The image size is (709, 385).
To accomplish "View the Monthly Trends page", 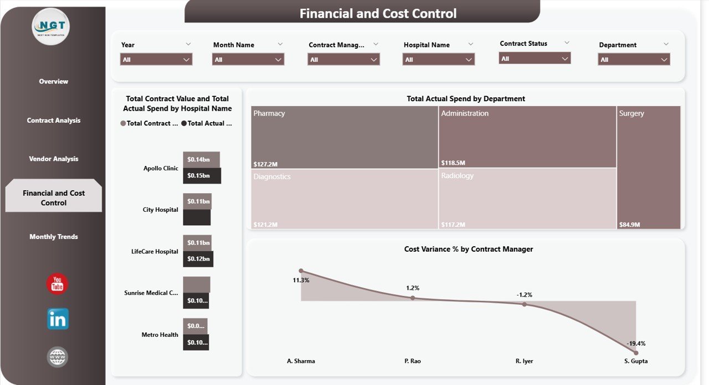I will click(53, 236).
